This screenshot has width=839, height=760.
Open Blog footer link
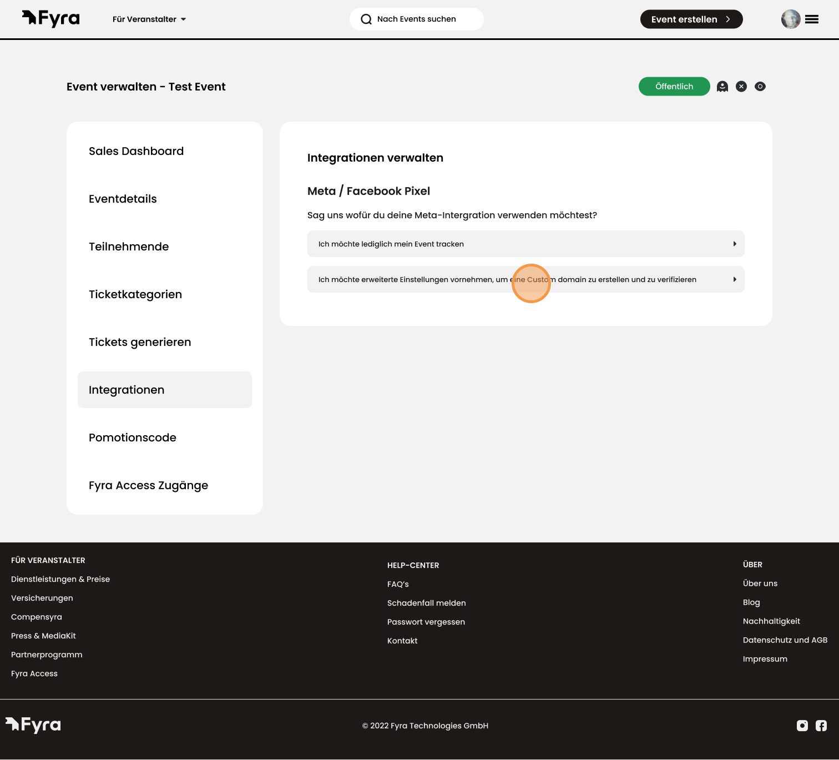tap(751, 602)
